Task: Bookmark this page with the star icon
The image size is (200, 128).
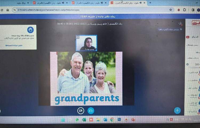Action: (x=171, y=10)
